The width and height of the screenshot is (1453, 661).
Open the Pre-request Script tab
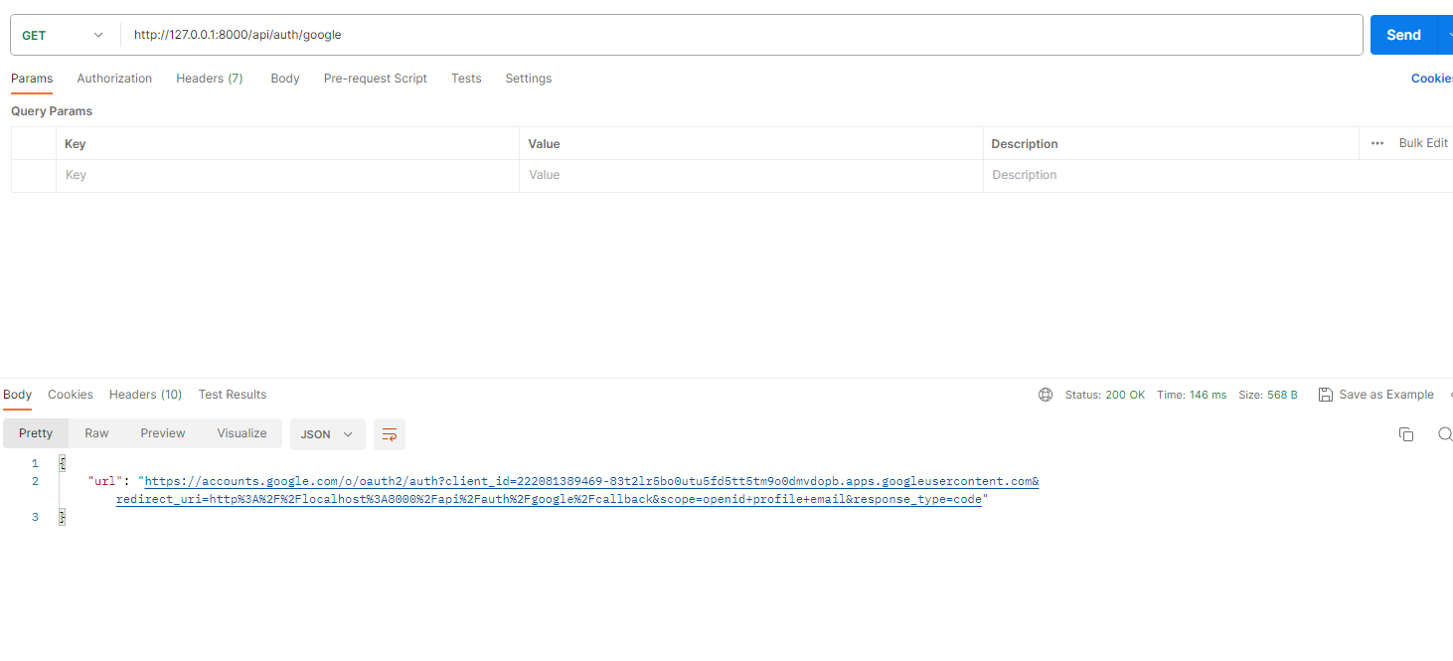pyautogui.click(x=376, y=79)
